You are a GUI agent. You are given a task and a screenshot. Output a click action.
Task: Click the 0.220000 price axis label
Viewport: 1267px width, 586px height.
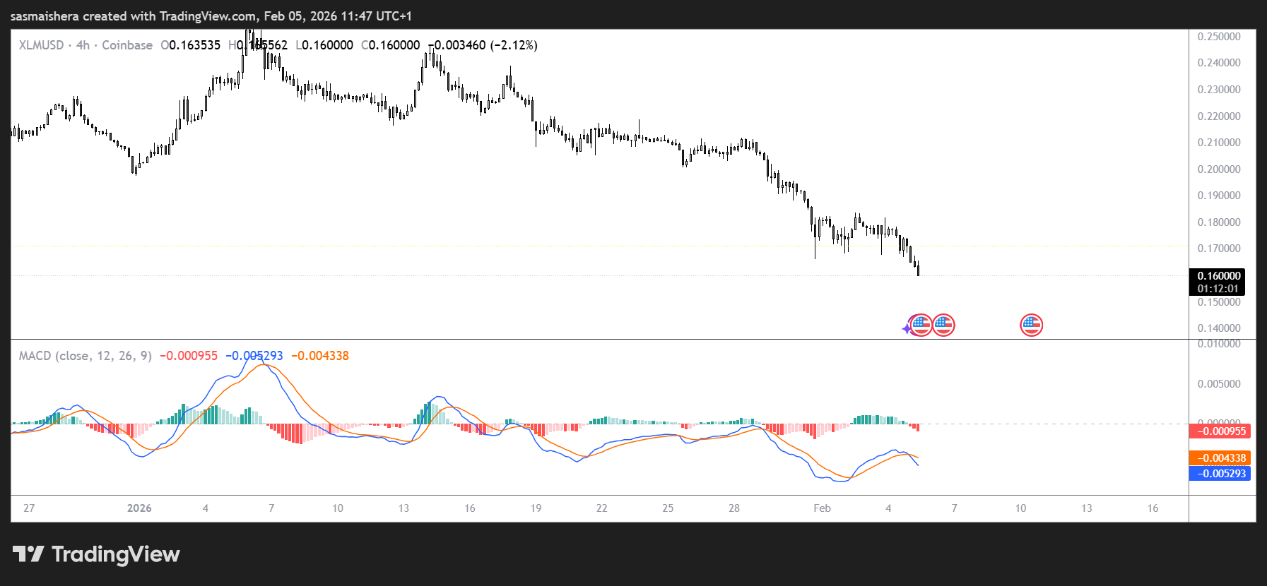coord(1219,116)
